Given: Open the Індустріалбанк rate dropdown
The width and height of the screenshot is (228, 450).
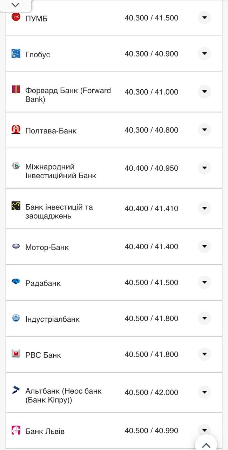Looking at the screenshot, I should pos(204,318).
